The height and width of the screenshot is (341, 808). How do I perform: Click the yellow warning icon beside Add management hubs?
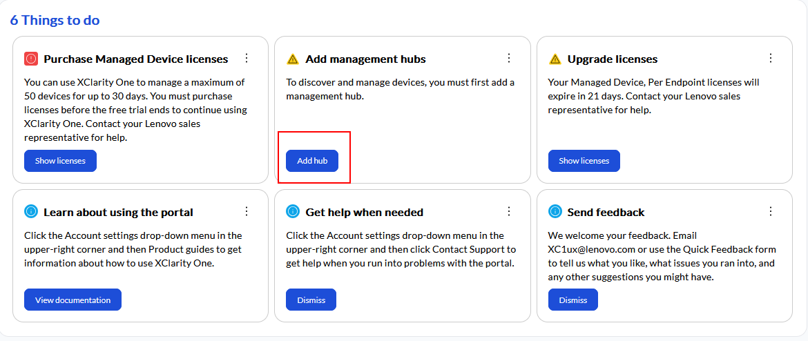pyautogui.click(x=293, y=59)
